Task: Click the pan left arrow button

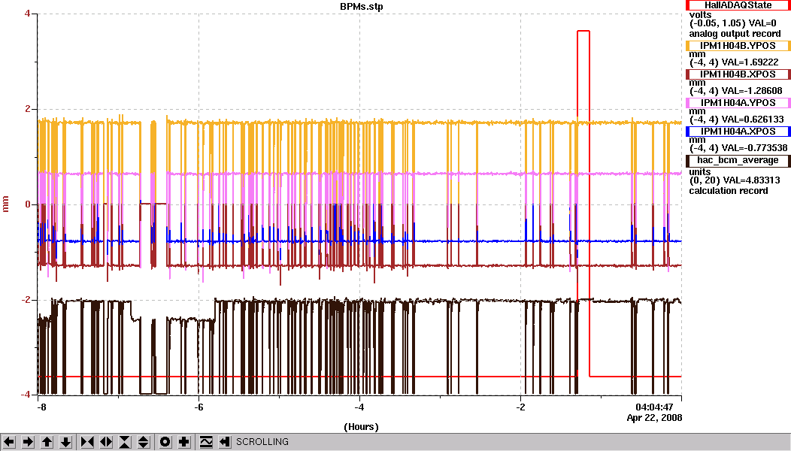Action: pos(9,442)
